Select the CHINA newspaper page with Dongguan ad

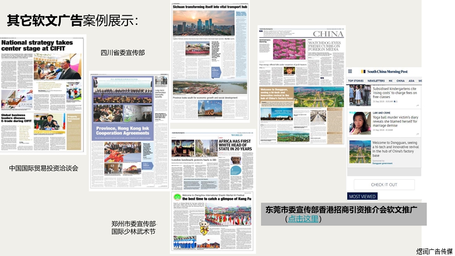pyautogui.click(x=301, y=86)
